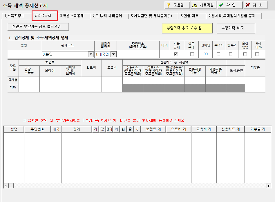
Task: Click 국세청 row 신용카드 cell
Action: coord(133,80)
